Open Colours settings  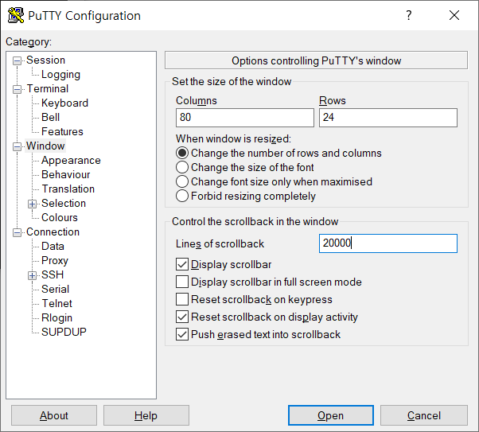[x=60, y=217]
